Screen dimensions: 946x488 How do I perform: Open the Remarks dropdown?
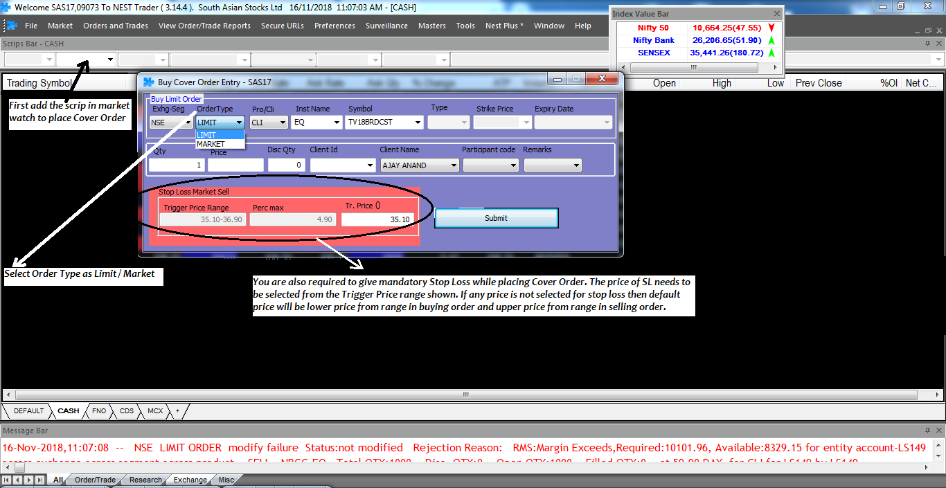(x=577, y=165)
